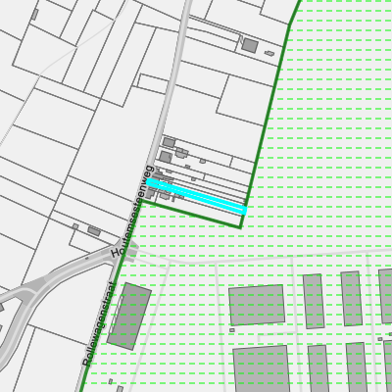Select the large tilted building beside Rollewagenstraat

tap(129, 317)
